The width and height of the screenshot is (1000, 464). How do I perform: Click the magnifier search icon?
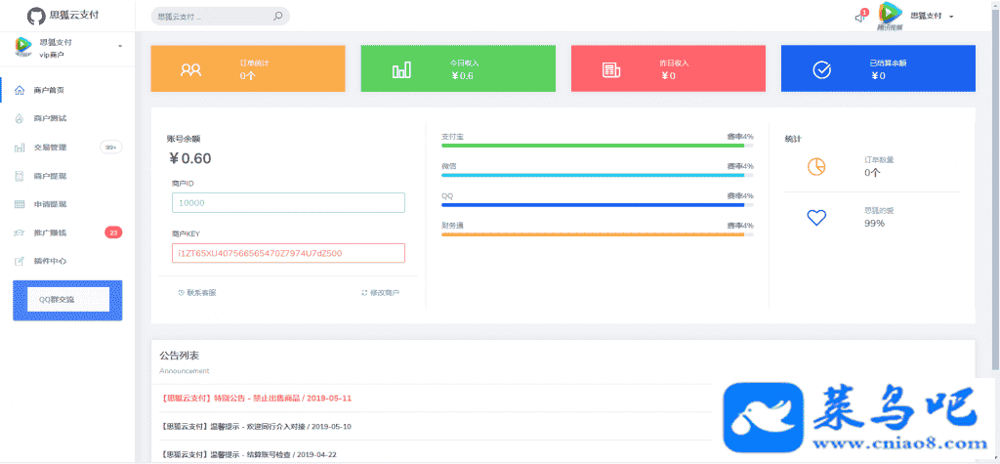point(278,16)
